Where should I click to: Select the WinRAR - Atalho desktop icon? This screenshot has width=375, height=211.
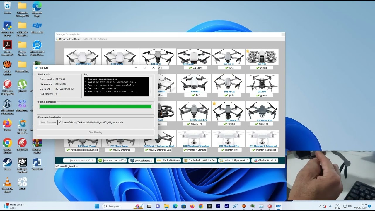[37, 146]
